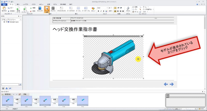Toggle bold text formatting

[x=98, y=11]
